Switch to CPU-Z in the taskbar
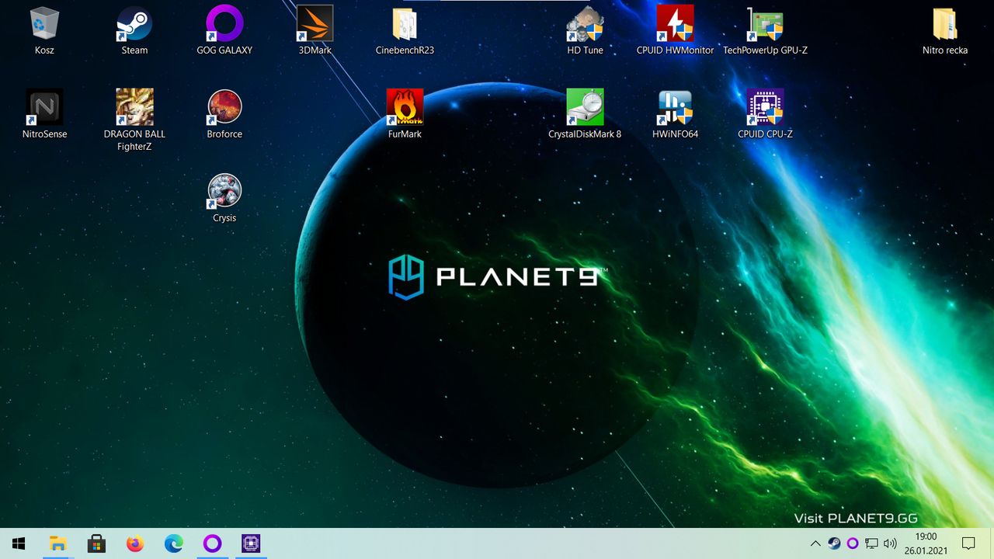This screenshot has width=994, height=559. coord(251,543)
